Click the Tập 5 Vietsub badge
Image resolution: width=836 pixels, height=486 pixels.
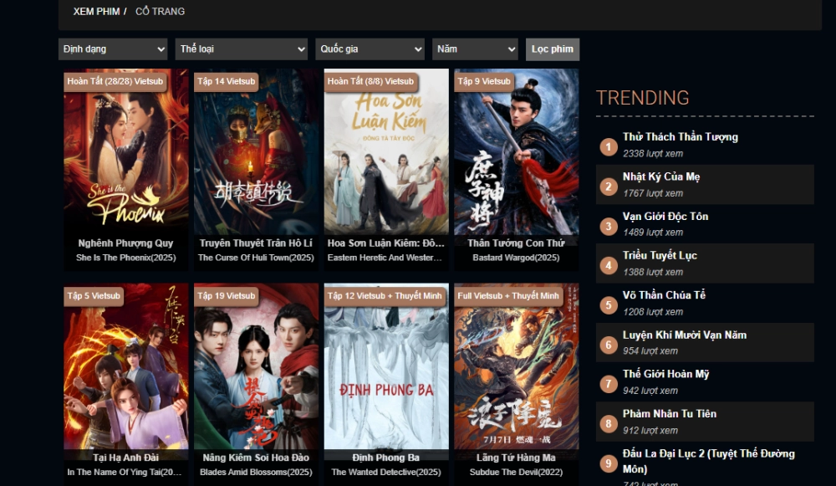coord(94,296)
